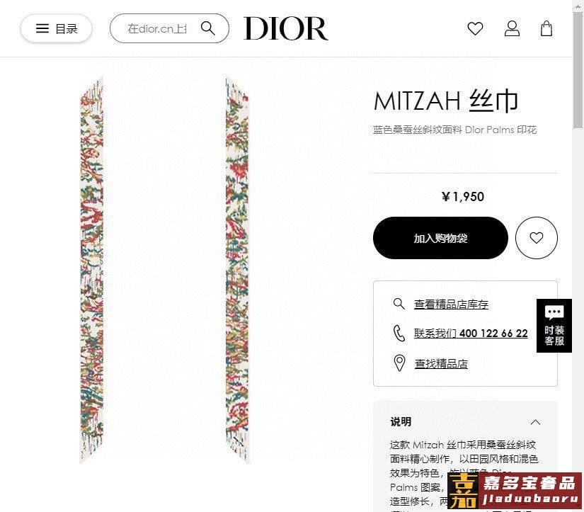Viewport: 584px width, 512px height.
Task: Click the 查看精品店库存 link
Action: tap(451, 305)
